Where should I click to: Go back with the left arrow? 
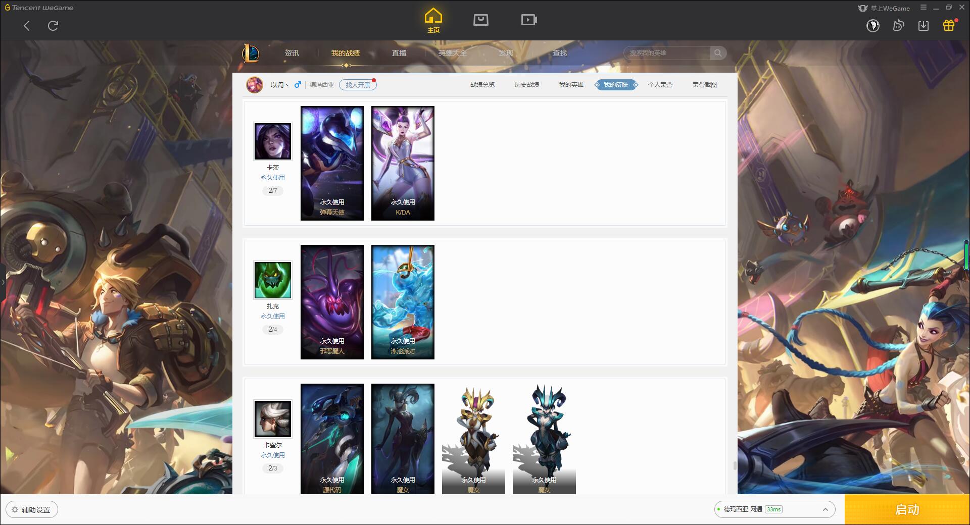27,26
